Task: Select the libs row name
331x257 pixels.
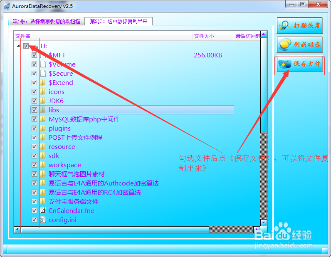Action: click(54, 110)
